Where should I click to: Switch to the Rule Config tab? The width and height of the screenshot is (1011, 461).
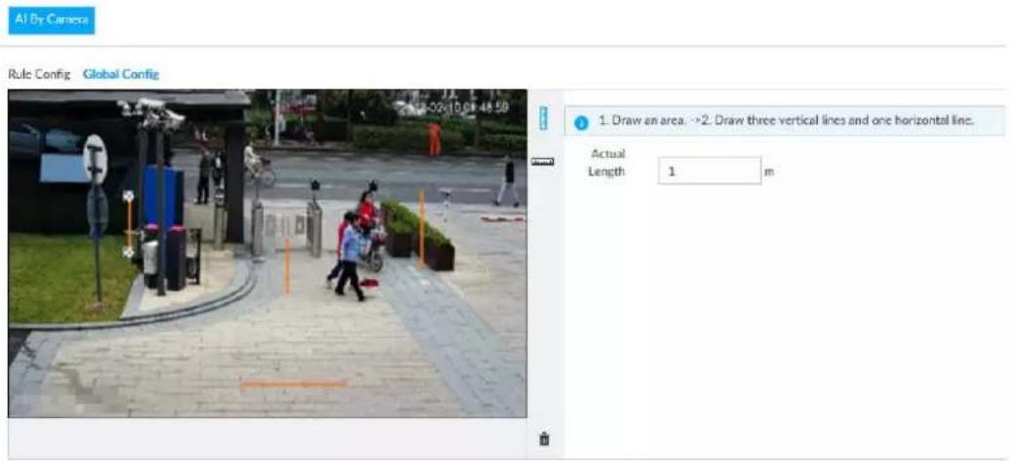coord(39,74)
